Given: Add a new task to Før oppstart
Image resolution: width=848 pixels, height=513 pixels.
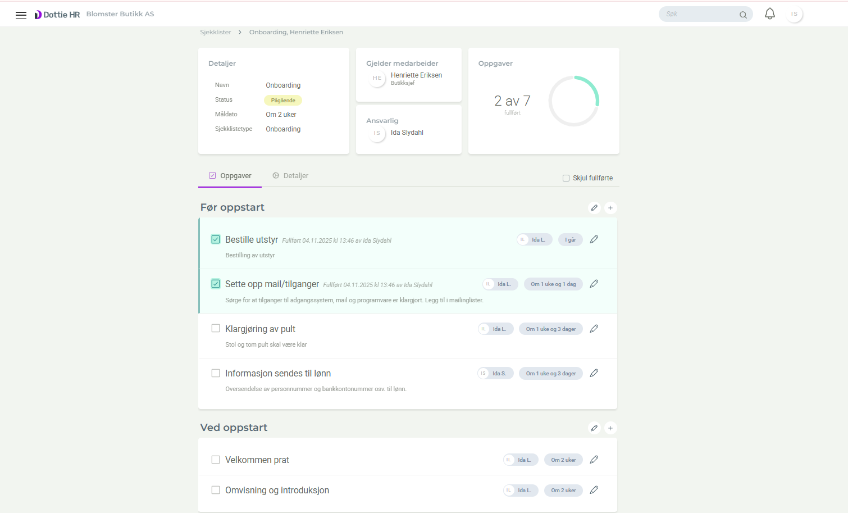Looking at the screenshot, I should point(610,207).
